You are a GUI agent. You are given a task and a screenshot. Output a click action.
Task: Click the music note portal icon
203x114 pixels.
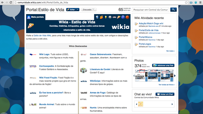click(x=123, y=17)
